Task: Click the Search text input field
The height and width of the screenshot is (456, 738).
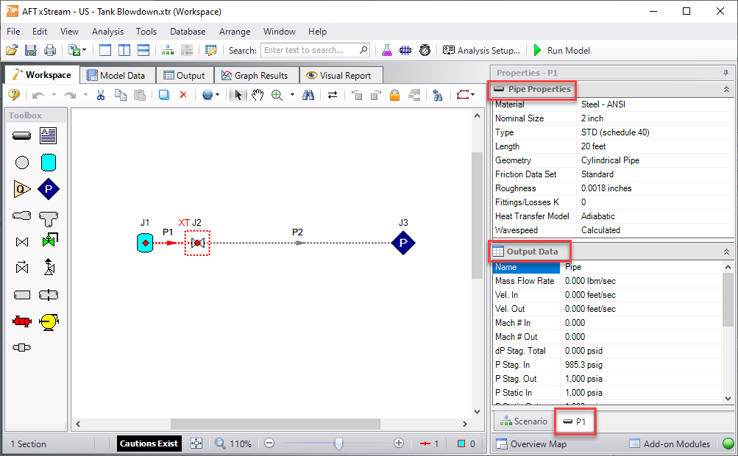Action: pyautogui.click(x=311, y=50)
